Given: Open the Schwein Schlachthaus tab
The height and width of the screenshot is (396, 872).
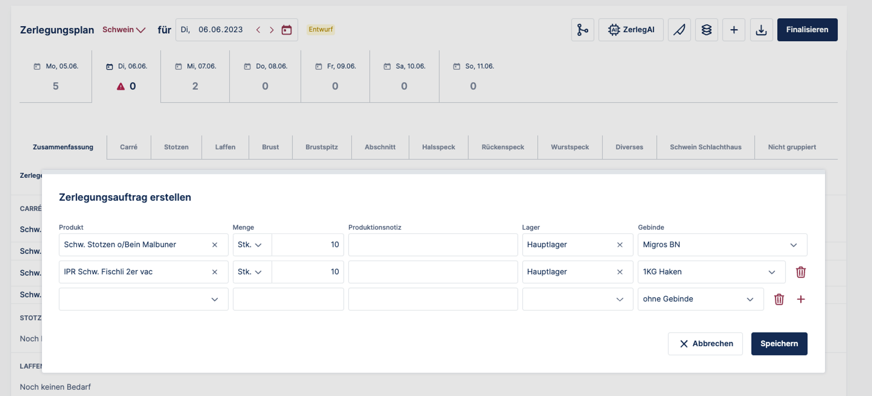Looking at the screenshot, I should click(x=705, y=147).
